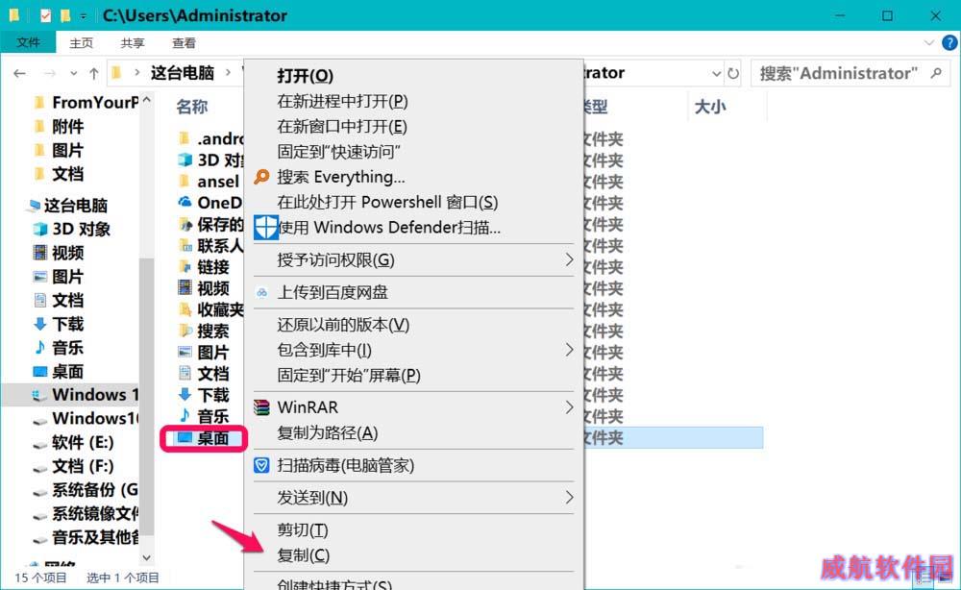Viewport: 961px width, 590px height.
Task: Click the 电脑管家 shield icon
Action: 261,465
